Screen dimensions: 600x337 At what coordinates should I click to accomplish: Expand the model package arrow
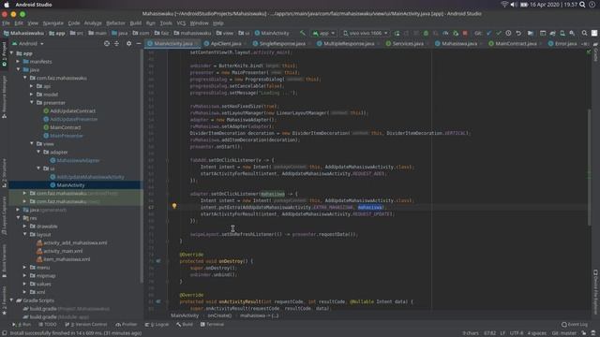click(32, 95)
